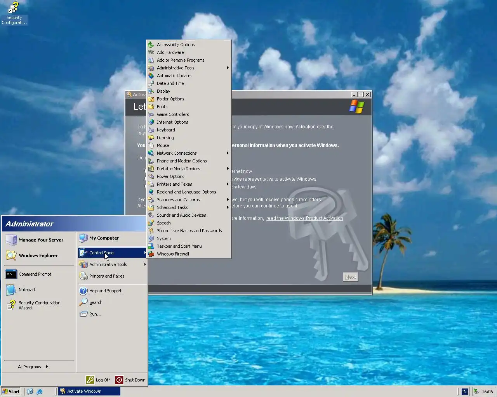Open Printers and Faxes in Start menu right column
This screenshot has width=497, height=397.
click(112, 276)
